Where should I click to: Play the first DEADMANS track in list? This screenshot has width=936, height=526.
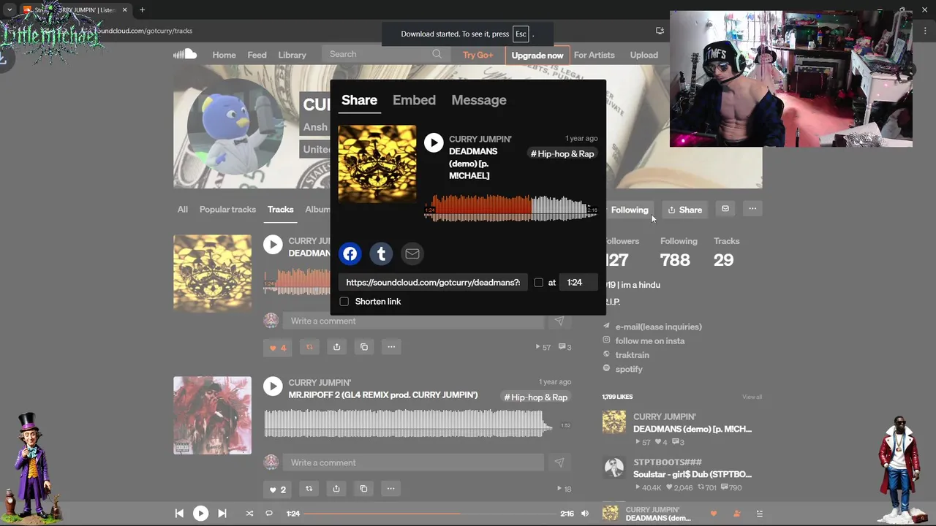[273, 245]
